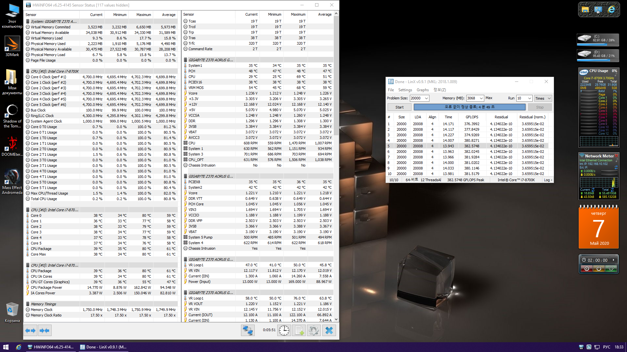This screenshot has height=352, width=627.
Task: Click the Log link in LinX status bar
Action: tap(548, 180)
